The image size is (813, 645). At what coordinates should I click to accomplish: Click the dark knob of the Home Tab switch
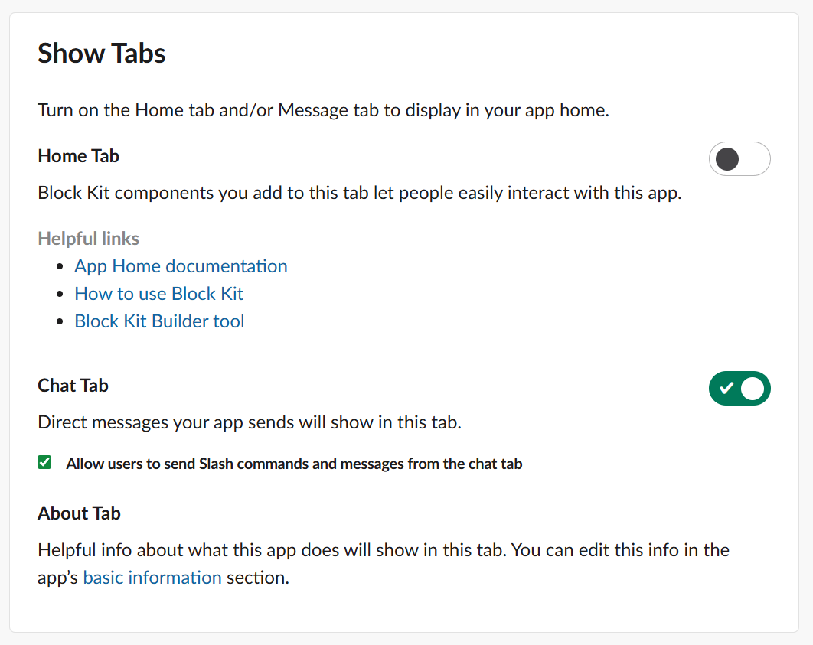click(726, 159)
